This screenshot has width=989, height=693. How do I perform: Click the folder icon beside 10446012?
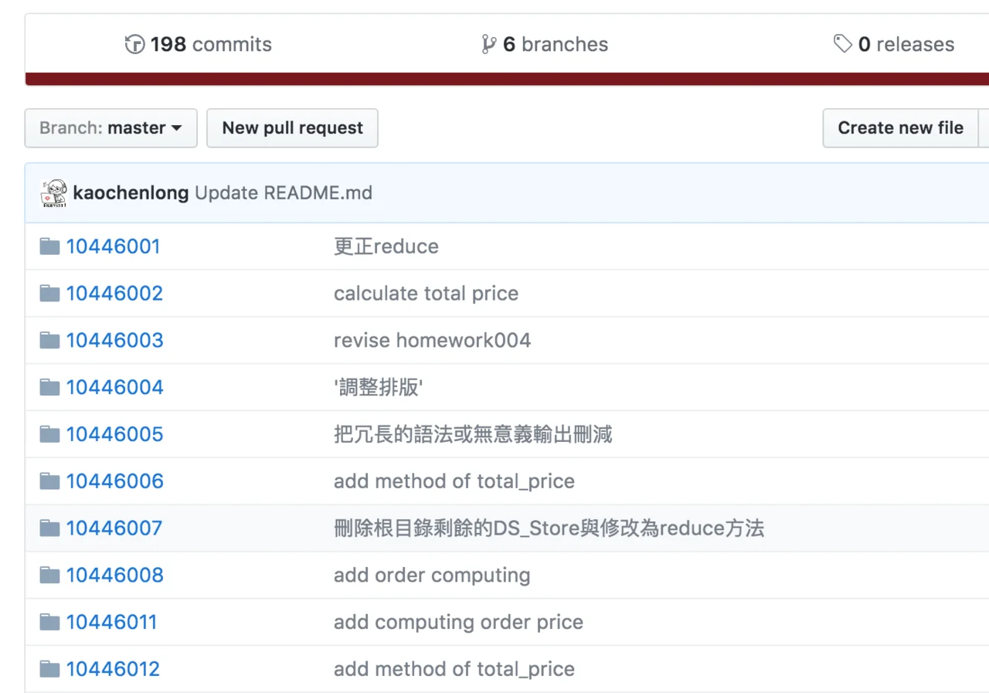[50, 669]
